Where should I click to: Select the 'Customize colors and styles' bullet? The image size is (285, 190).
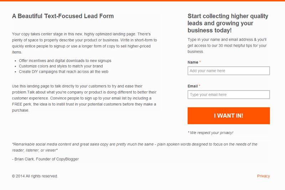point(61,66)
